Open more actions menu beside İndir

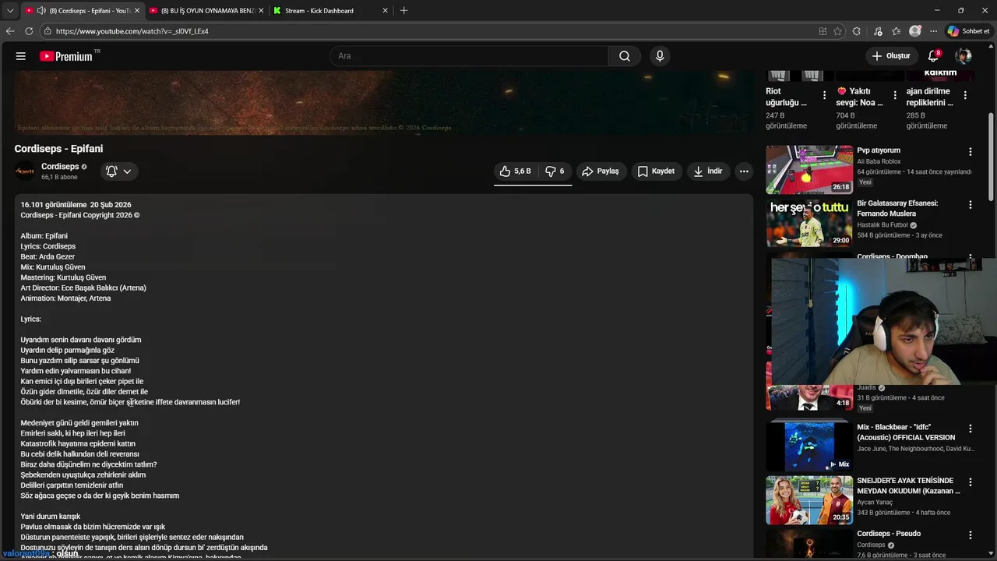click(744, 171)
